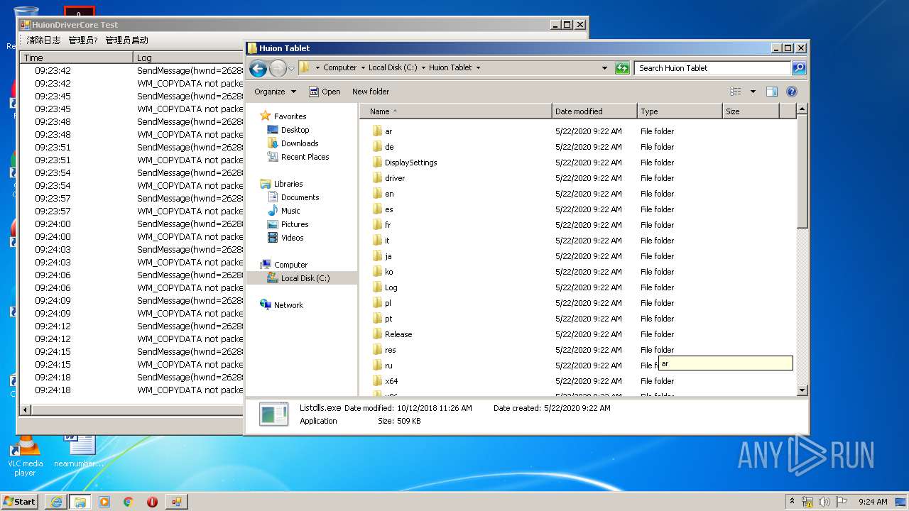Select the Log folder
Viewport: 909px width, 511px height.
(x=391, y=287)
